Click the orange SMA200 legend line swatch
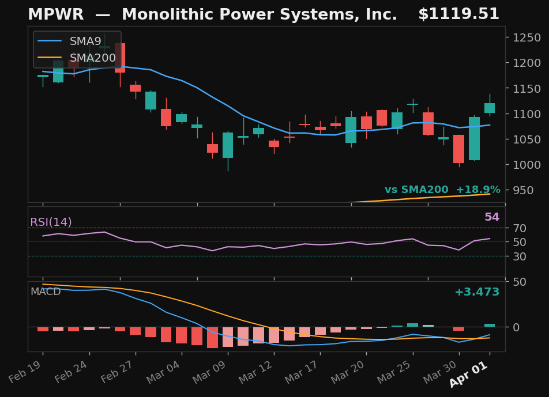 coord(50,58)
